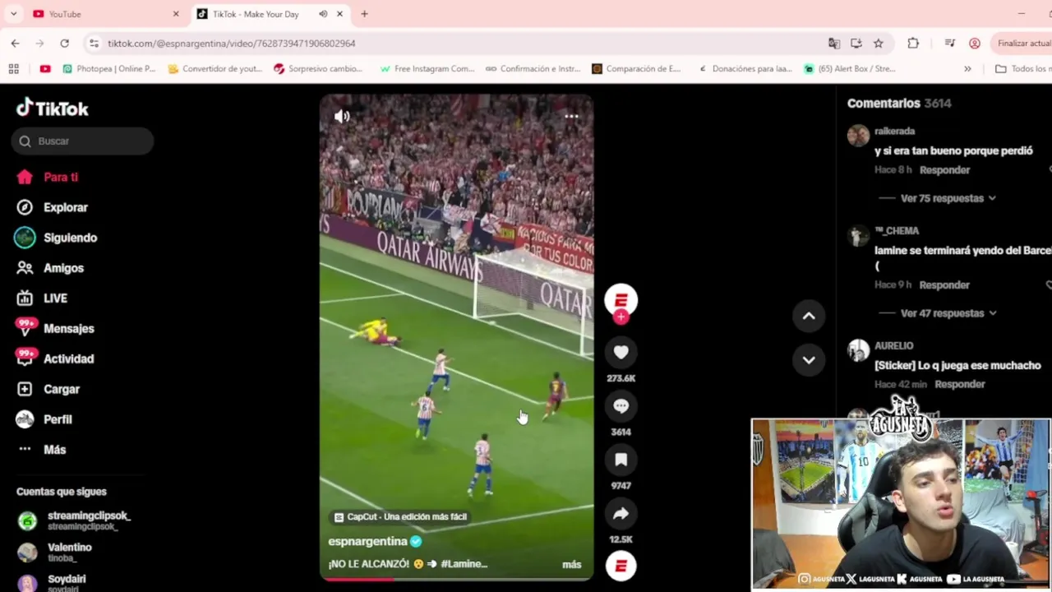View site information icon in address bar
Image resolution: width=1052 pixels, height=592 pixels.
94,43
